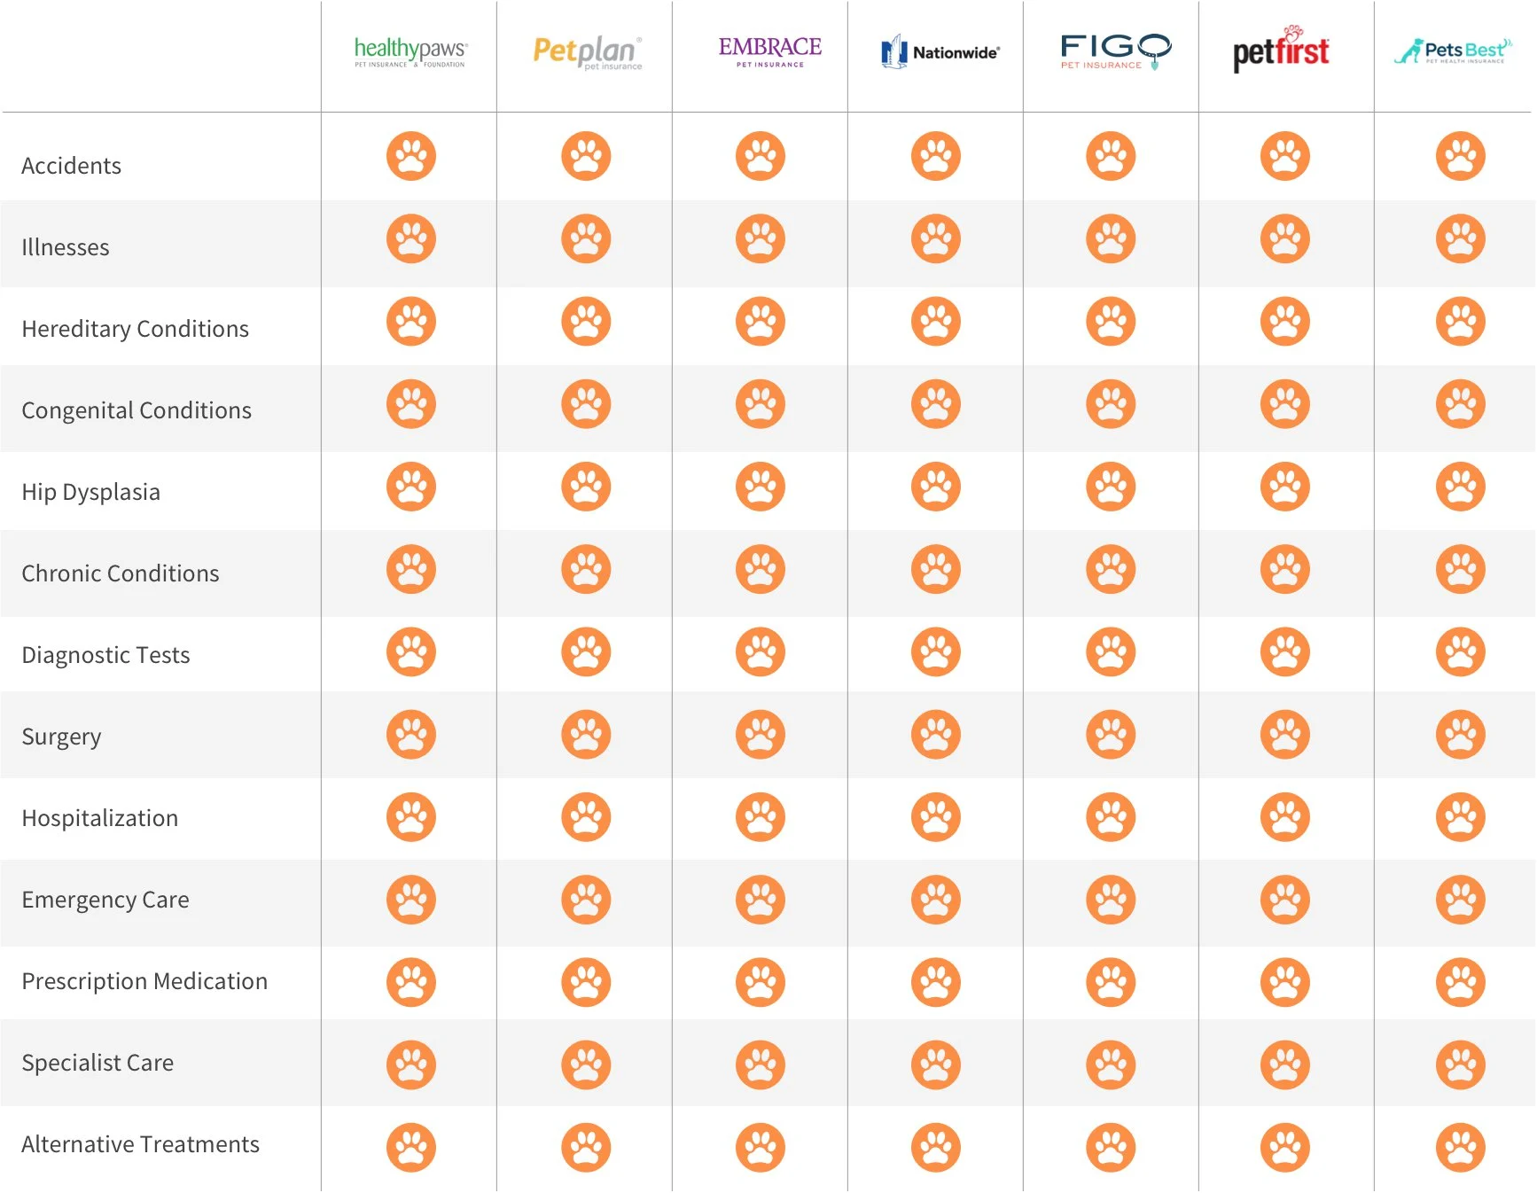
Task: Click the PetFirst logo
Action: (x=1281, y=51)
